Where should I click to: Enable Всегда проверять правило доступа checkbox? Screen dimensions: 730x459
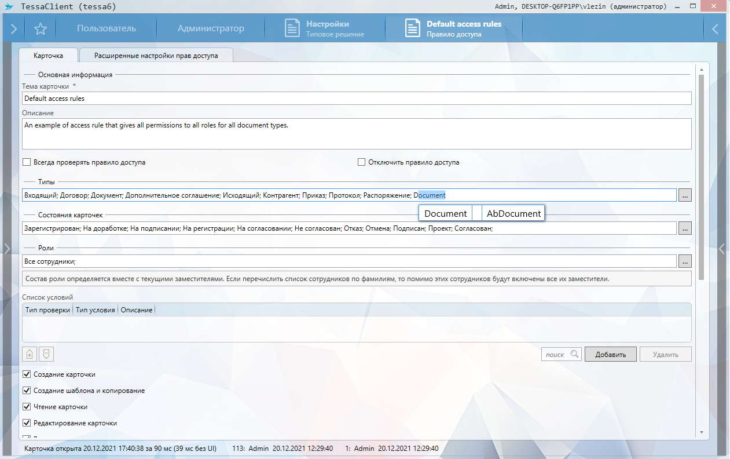[27, 162]
